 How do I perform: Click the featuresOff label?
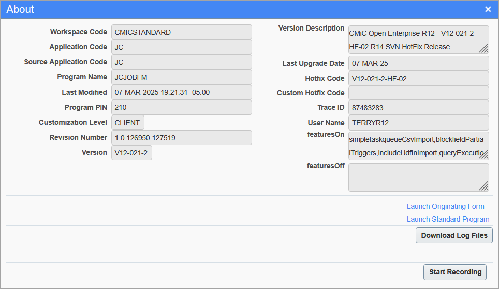[326, 166]
